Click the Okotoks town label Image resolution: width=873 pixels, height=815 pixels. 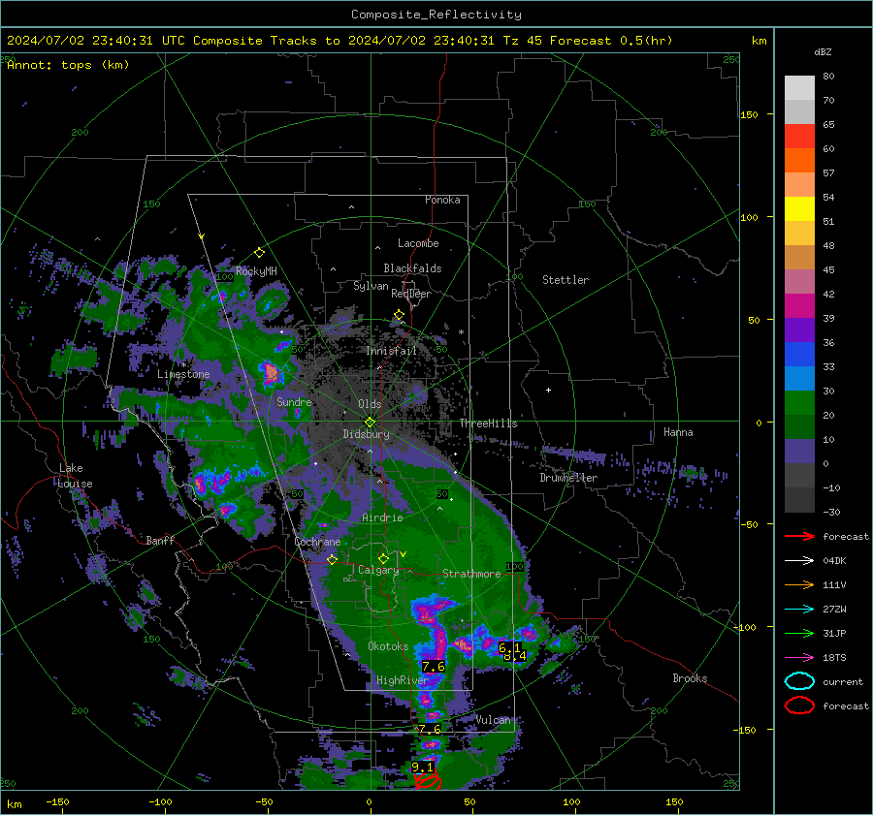[388, 646]
